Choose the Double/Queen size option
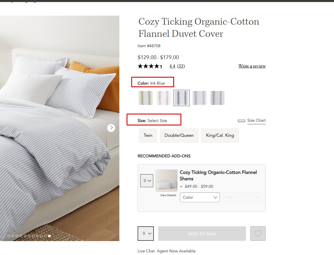This screenshot has width=334, height=255. click(179, 135)
